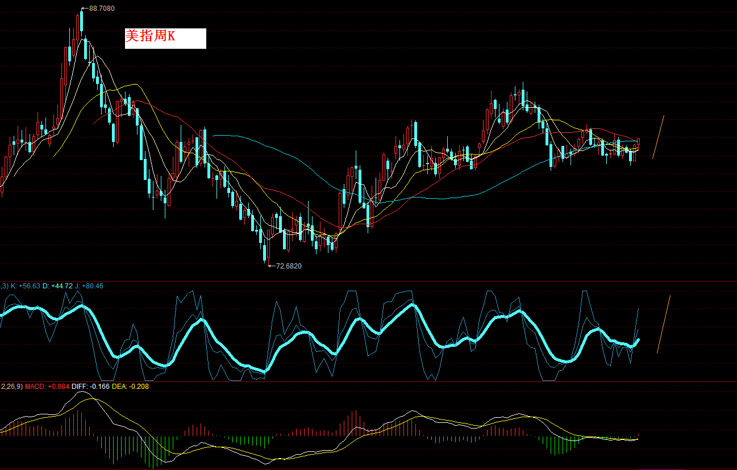The height and width of the screenshot is (470, 737).
Task: Click the KDJ "D: +44.72" readout
Action: 58,286
